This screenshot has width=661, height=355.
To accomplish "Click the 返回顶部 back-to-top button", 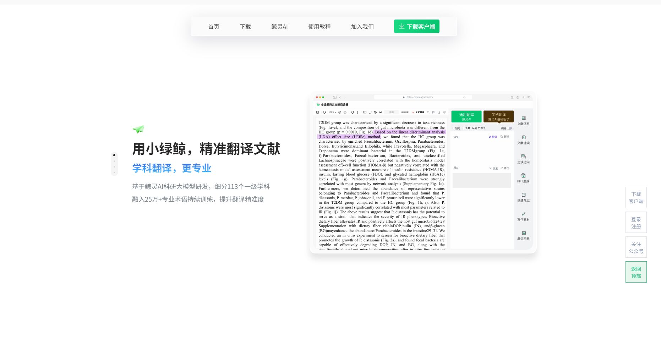I will [636, 272].
